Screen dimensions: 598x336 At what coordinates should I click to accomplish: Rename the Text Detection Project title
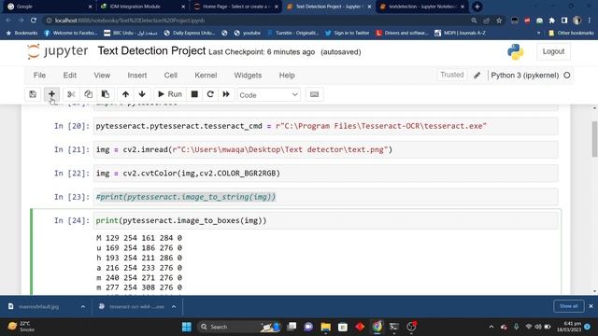(x=151, y=50)
